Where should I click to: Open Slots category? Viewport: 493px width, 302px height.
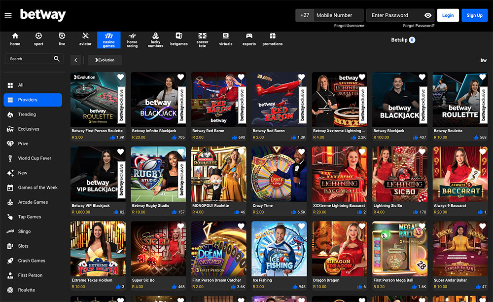tap(33, 246)
